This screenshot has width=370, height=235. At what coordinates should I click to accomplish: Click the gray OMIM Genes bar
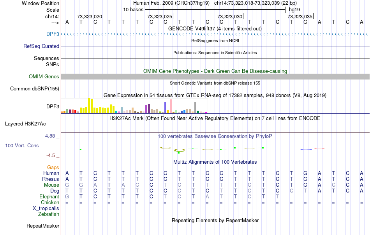click(x=215, y=76)
